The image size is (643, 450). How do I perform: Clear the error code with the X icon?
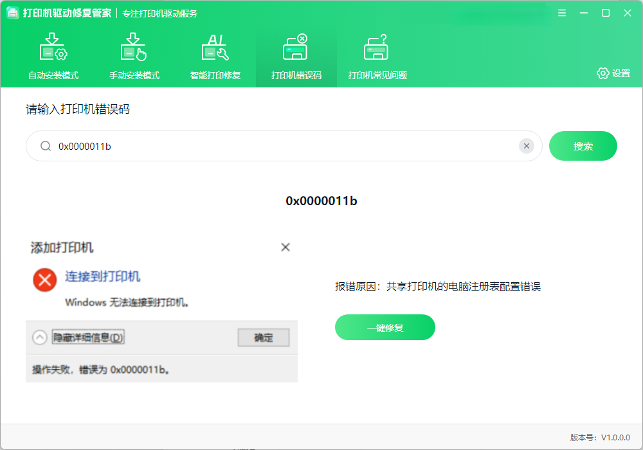[x=527, y=145]
